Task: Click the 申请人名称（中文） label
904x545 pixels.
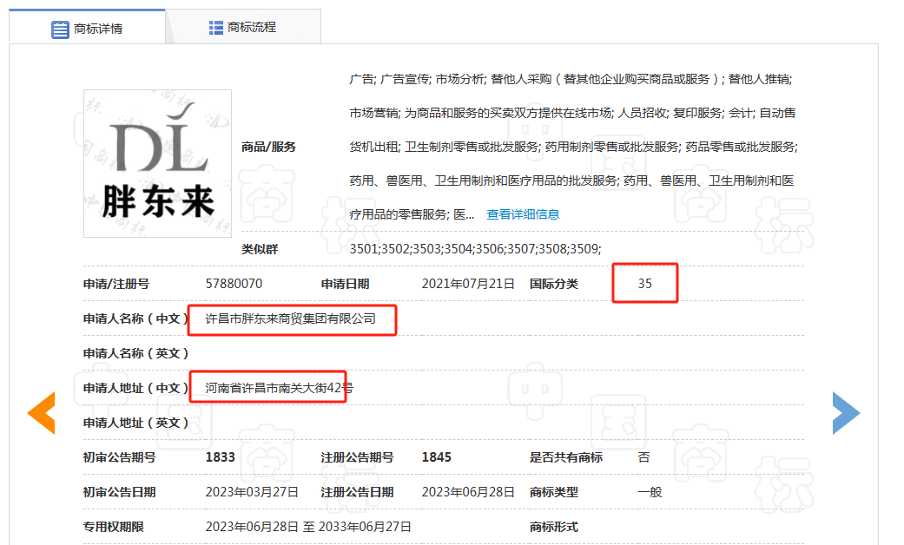Action: (135, 318)
